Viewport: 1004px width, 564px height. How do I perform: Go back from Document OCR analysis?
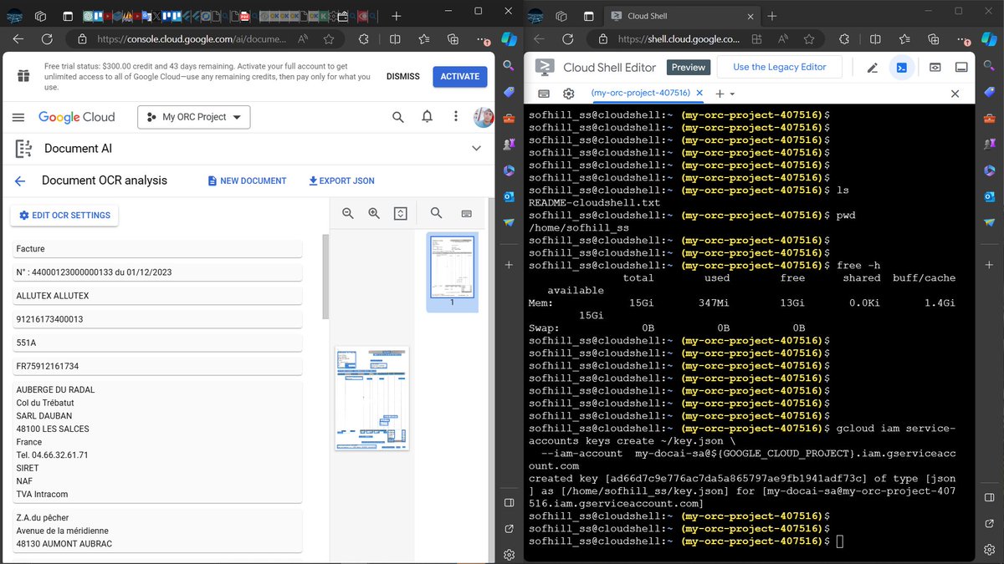20,180
